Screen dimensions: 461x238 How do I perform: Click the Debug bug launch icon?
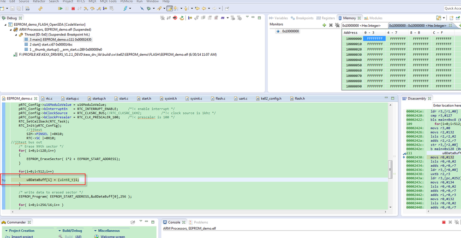pyautogui.click(x=149, y=8)
